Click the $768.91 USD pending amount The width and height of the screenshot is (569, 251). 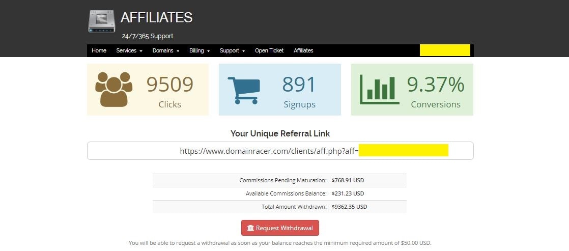click(348, 180)
